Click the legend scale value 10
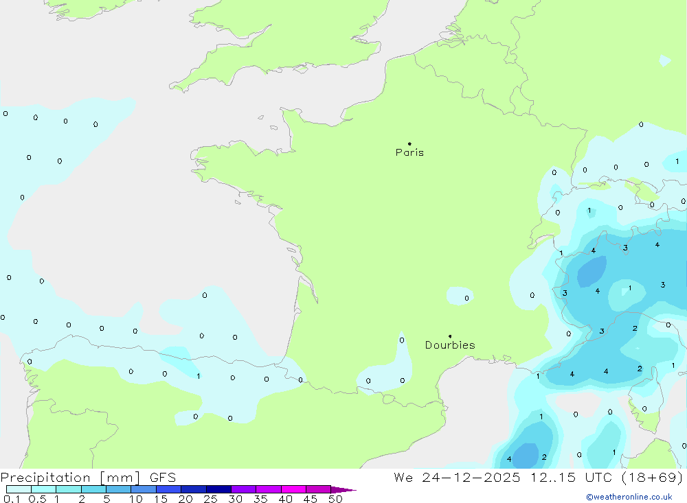Screen dimensions: 687x503 135,499
